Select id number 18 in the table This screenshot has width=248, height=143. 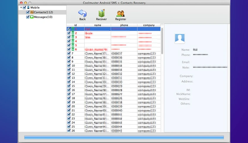coord(73,98)
